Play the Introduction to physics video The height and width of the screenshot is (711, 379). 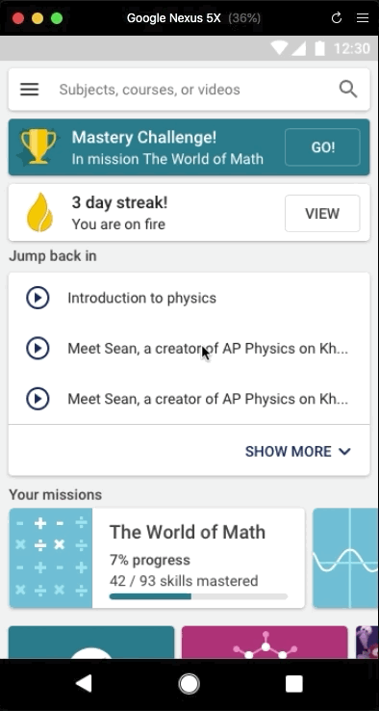click(38, 298)
